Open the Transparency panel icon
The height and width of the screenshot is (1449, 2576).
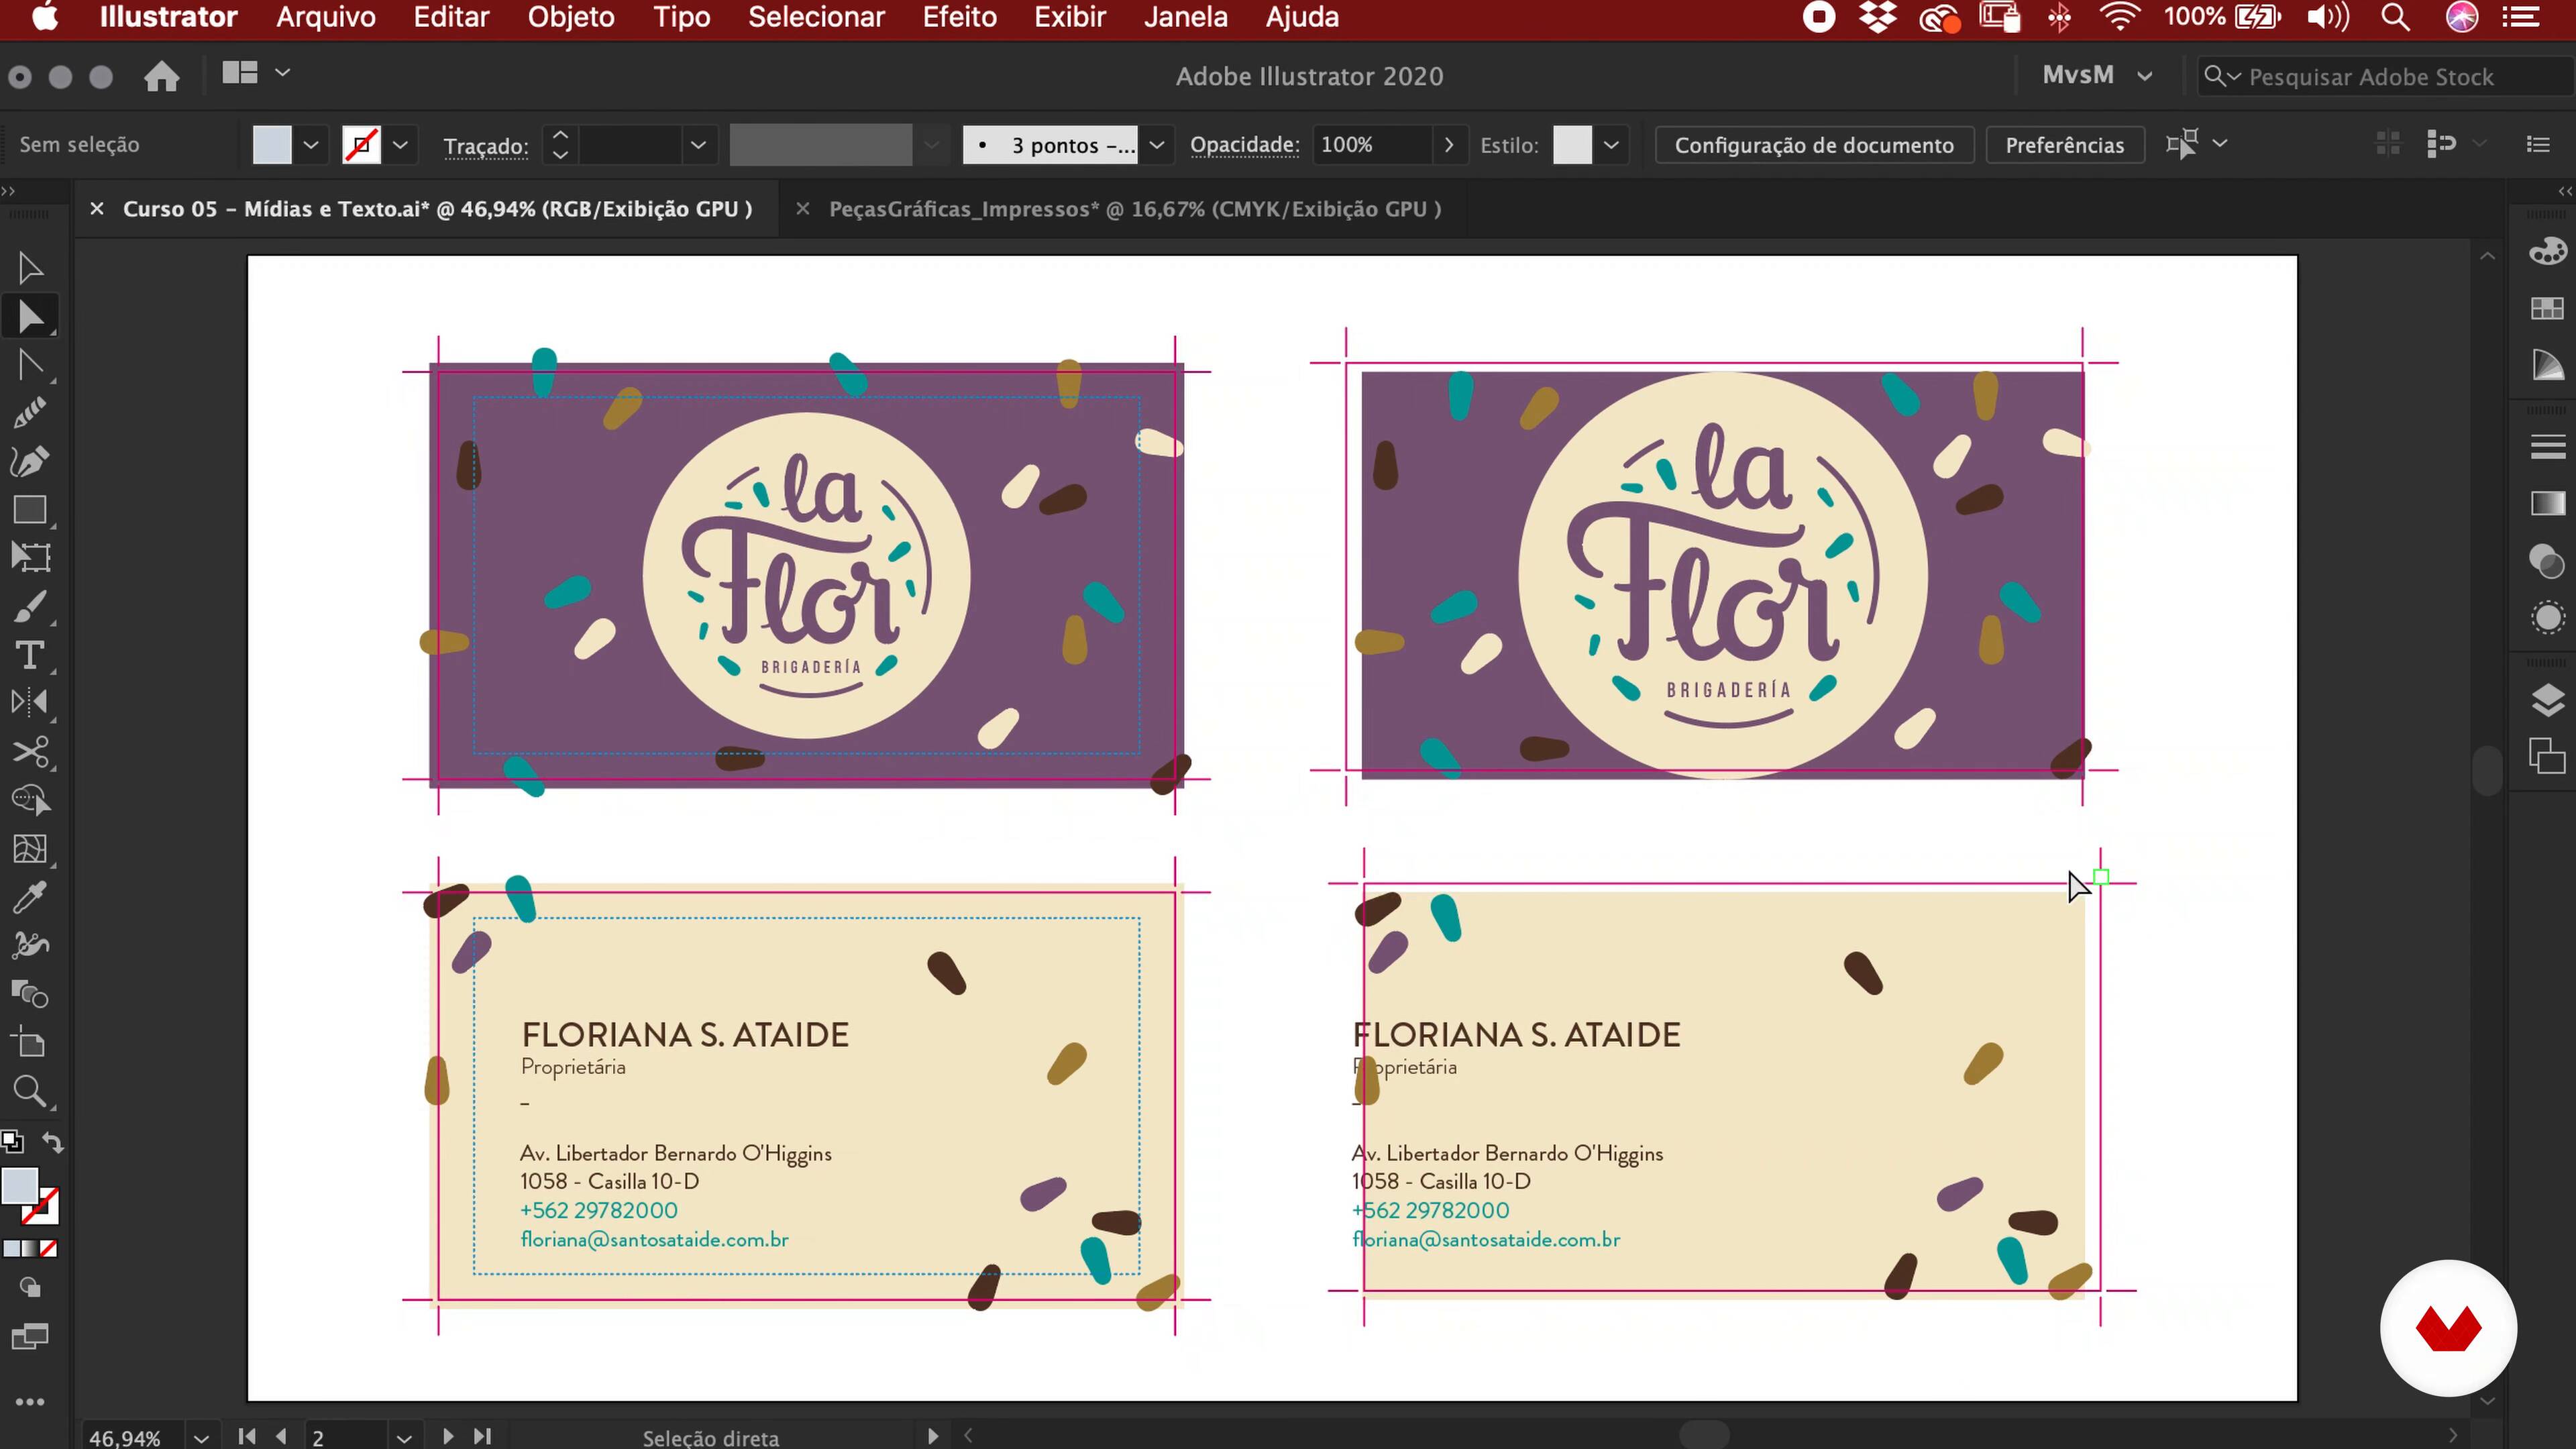[2547, 560]
